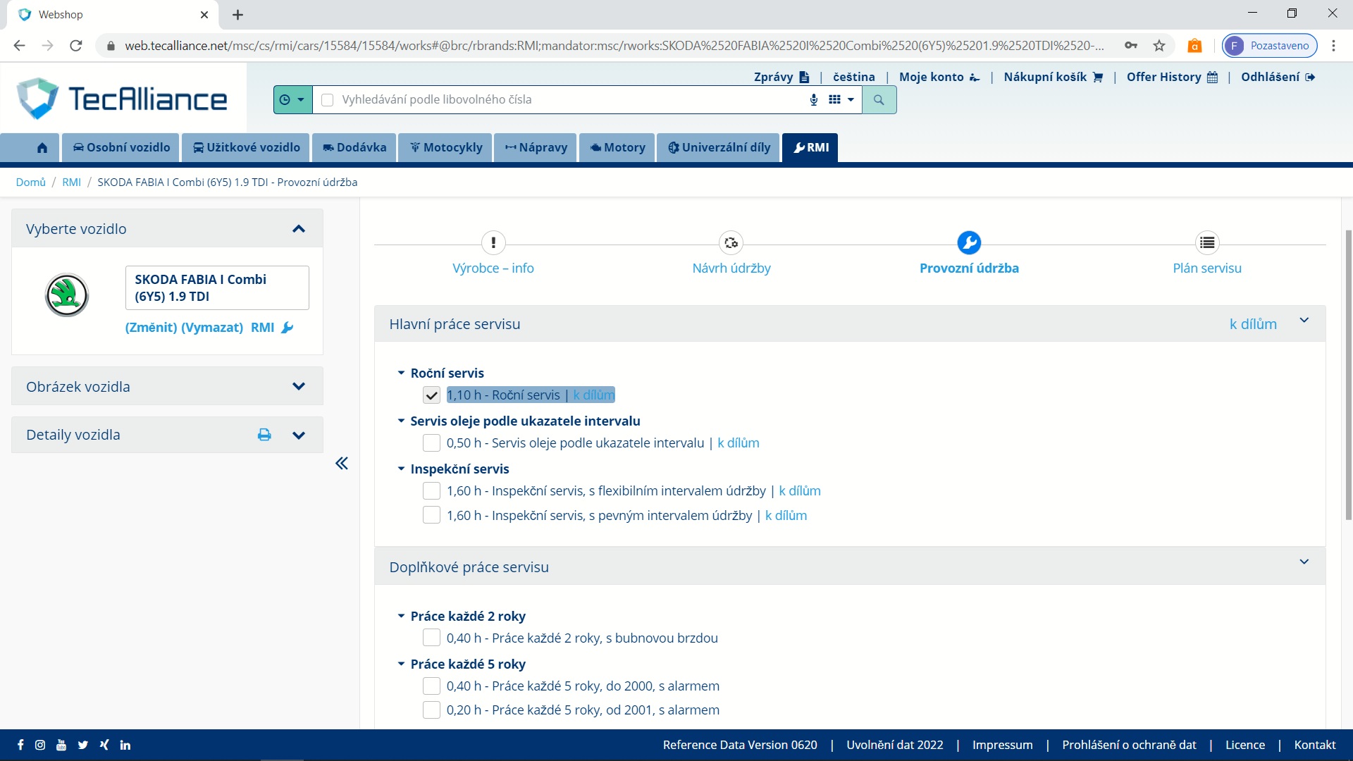Collapse the Roční servis group
Image resolution: width=1353 pixels, height=761 pixels.
(401, 373)
